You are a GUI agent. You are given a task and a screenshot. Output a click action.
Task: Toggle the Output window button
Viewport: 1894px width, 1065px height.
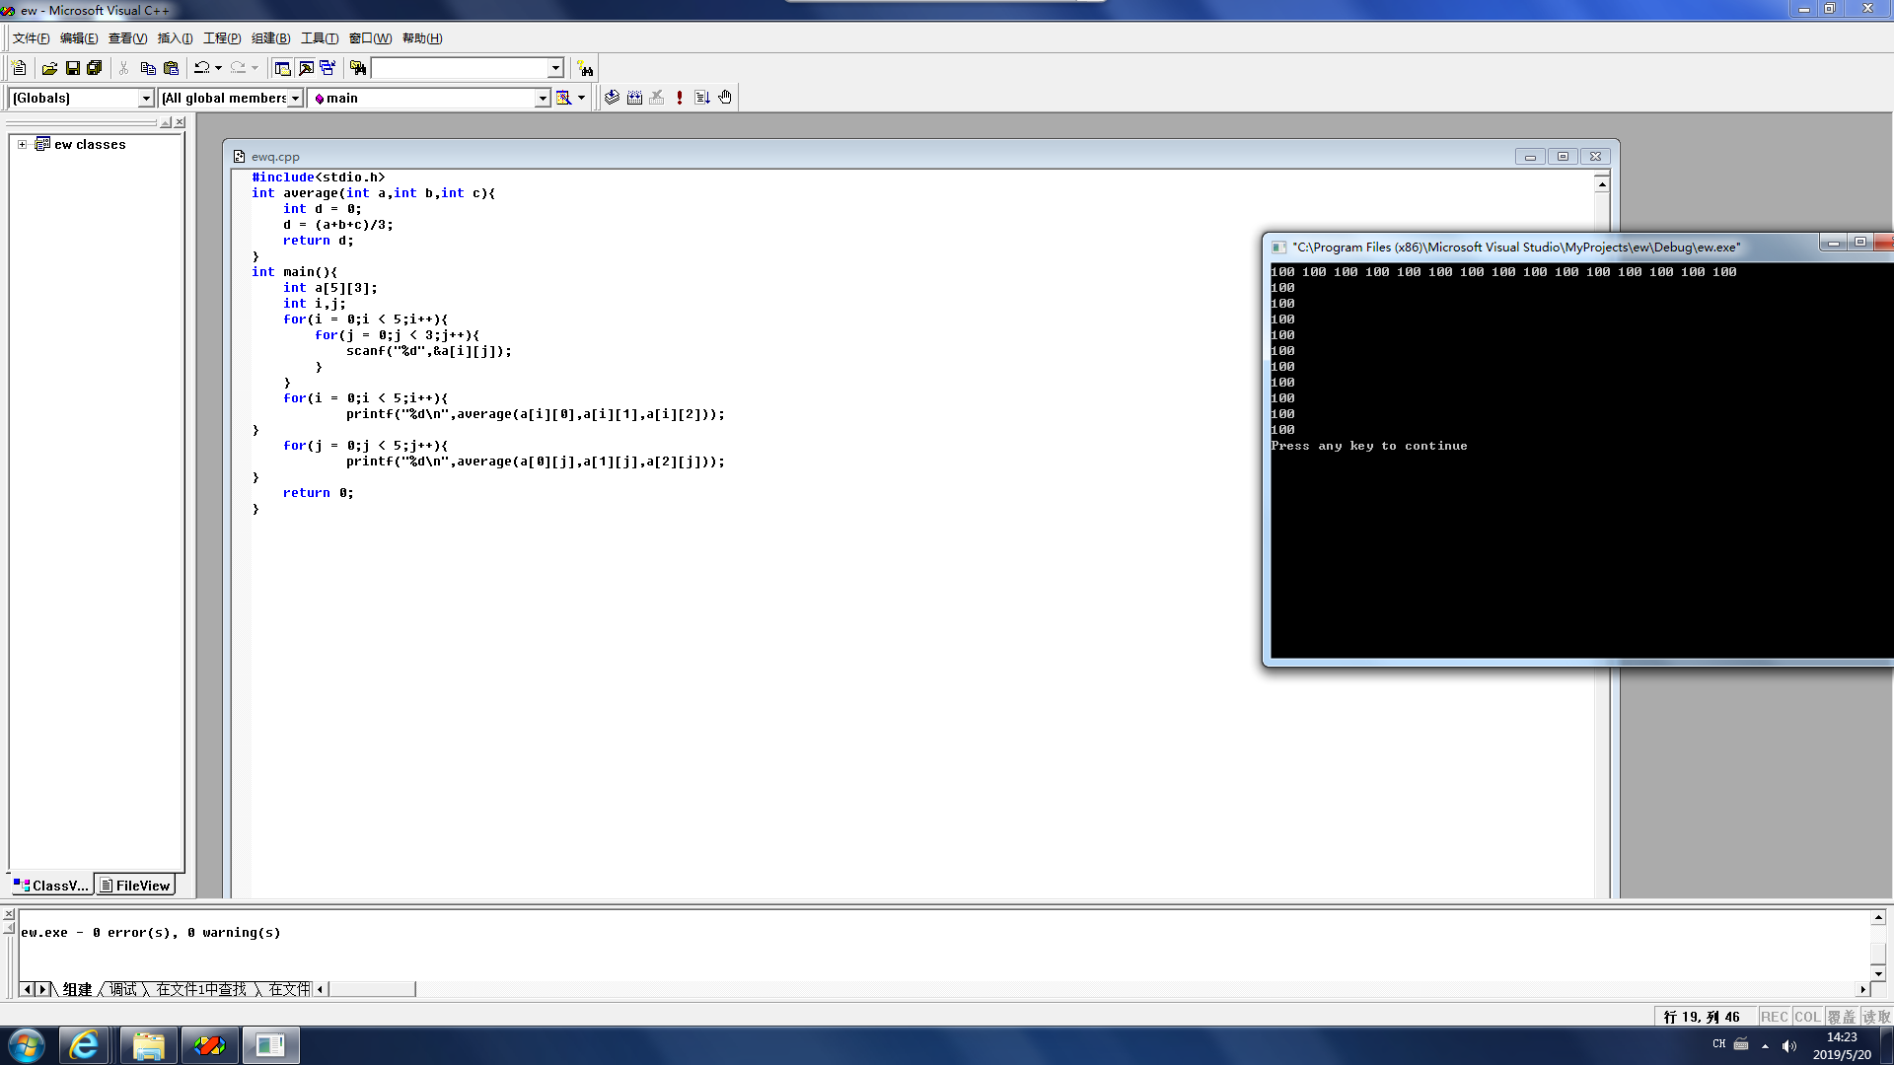point(306,68)
